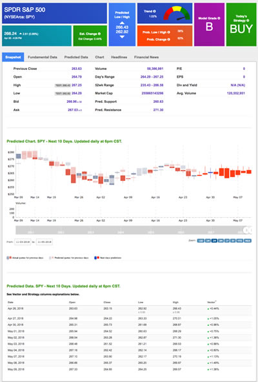258x382 pixels.
Task: Switch to the Fundamental Data tab
Action: [43, 57]
